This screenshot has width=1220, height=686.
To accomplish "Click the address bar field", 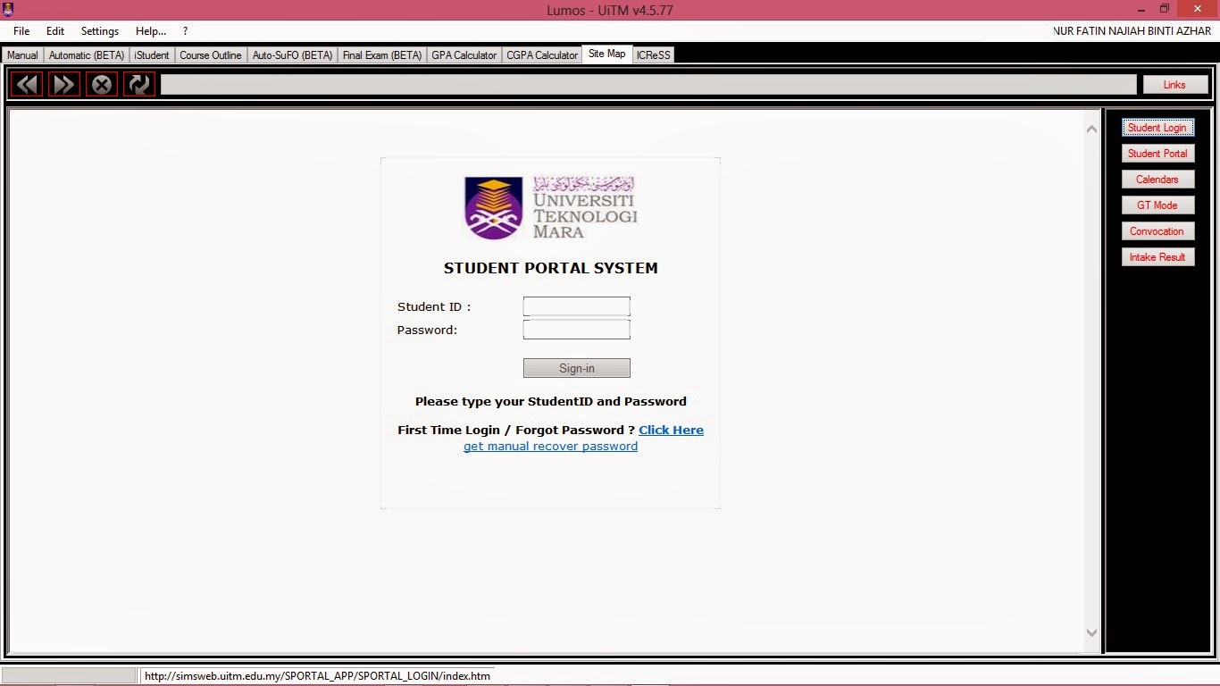I will click(648, 85).
